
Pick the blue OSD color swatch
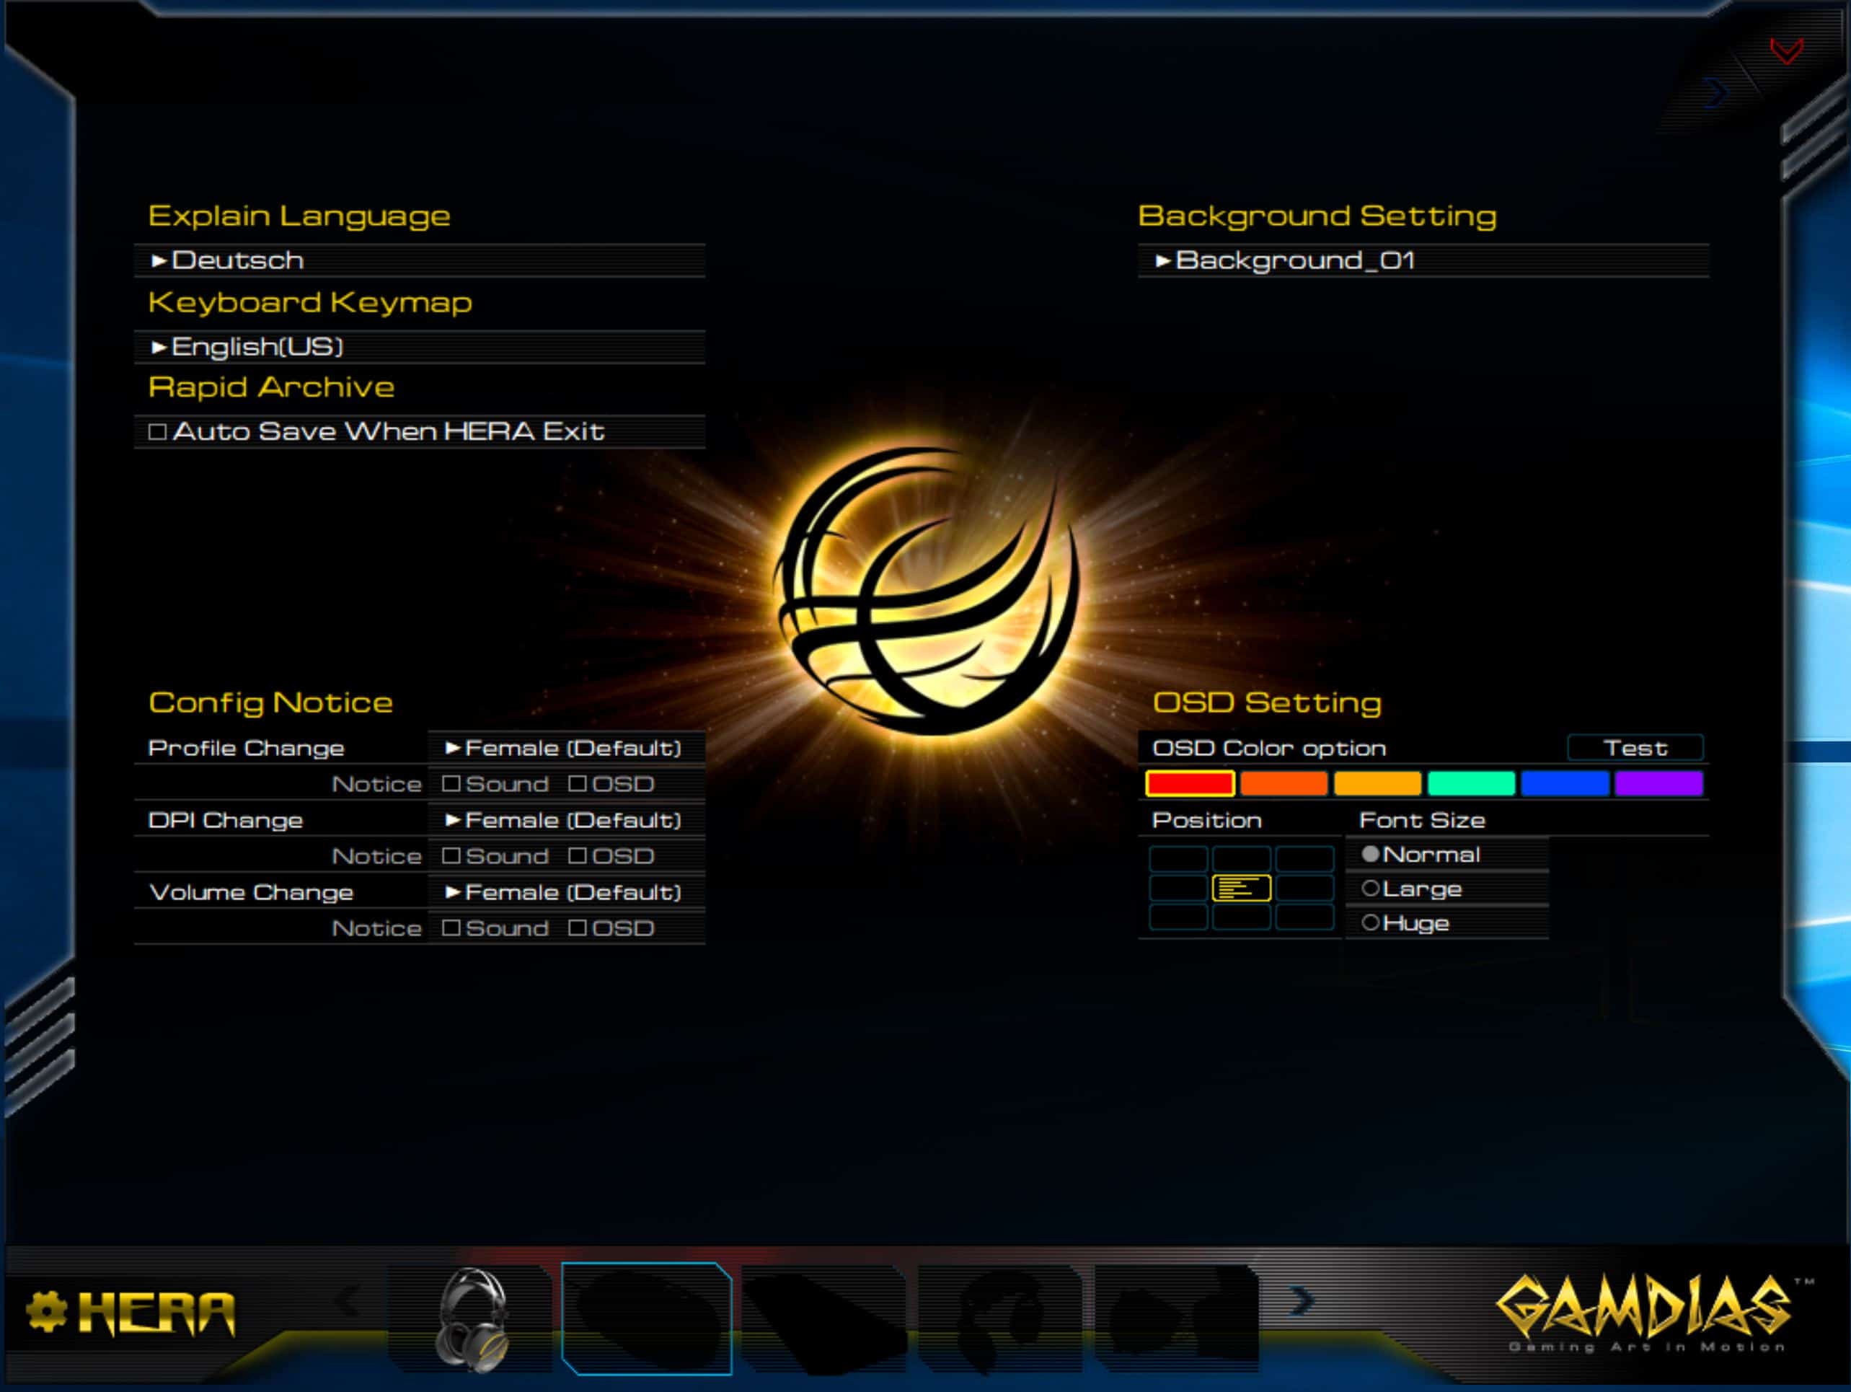tap(1565, 784)
